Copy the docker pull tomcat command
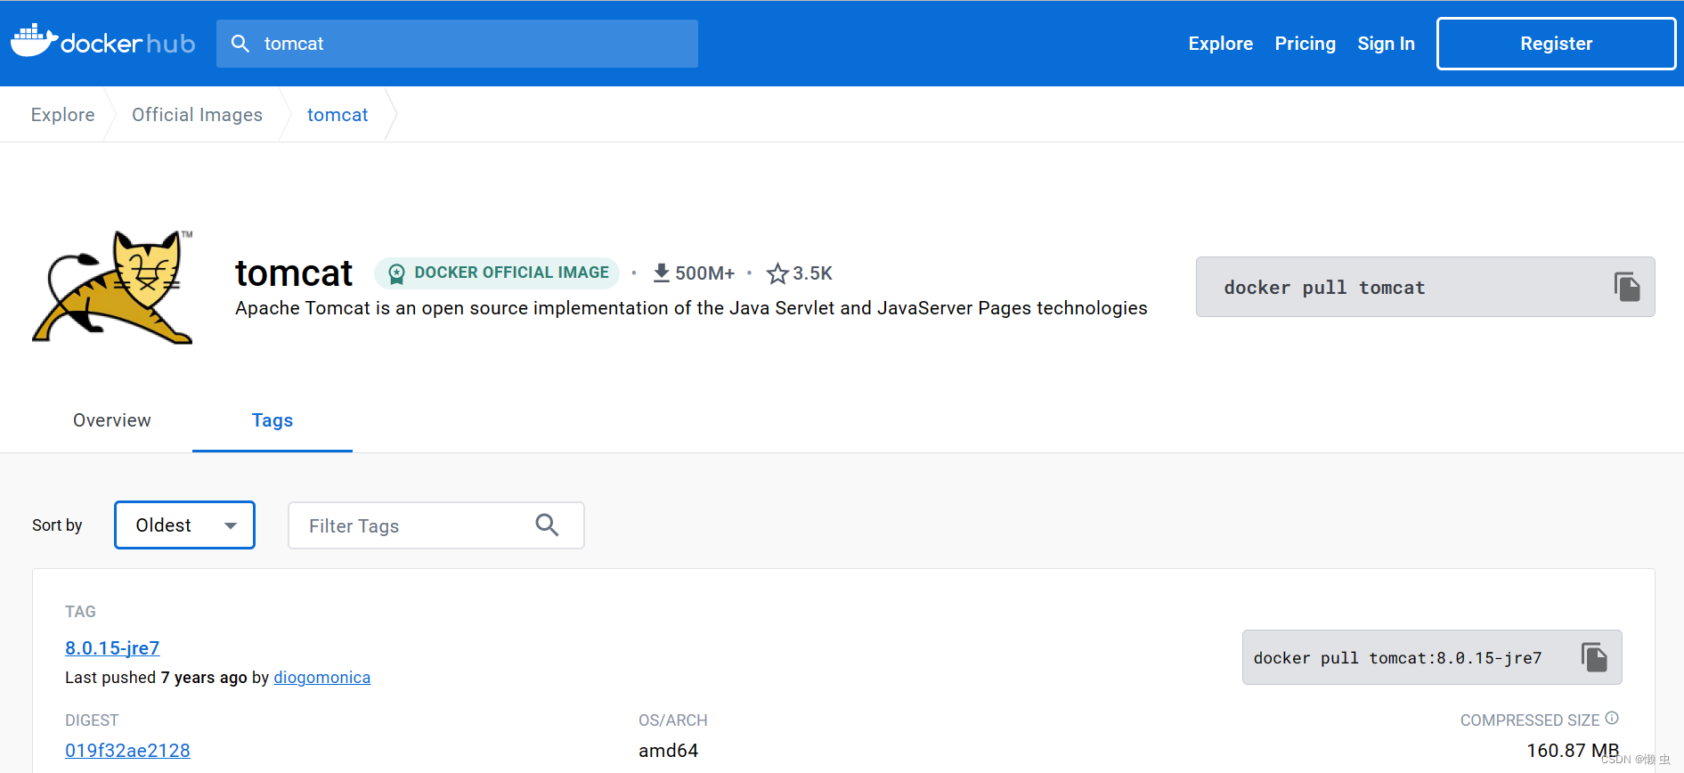This screenshot has width=1684, height=773. (x=1627, y=287)
